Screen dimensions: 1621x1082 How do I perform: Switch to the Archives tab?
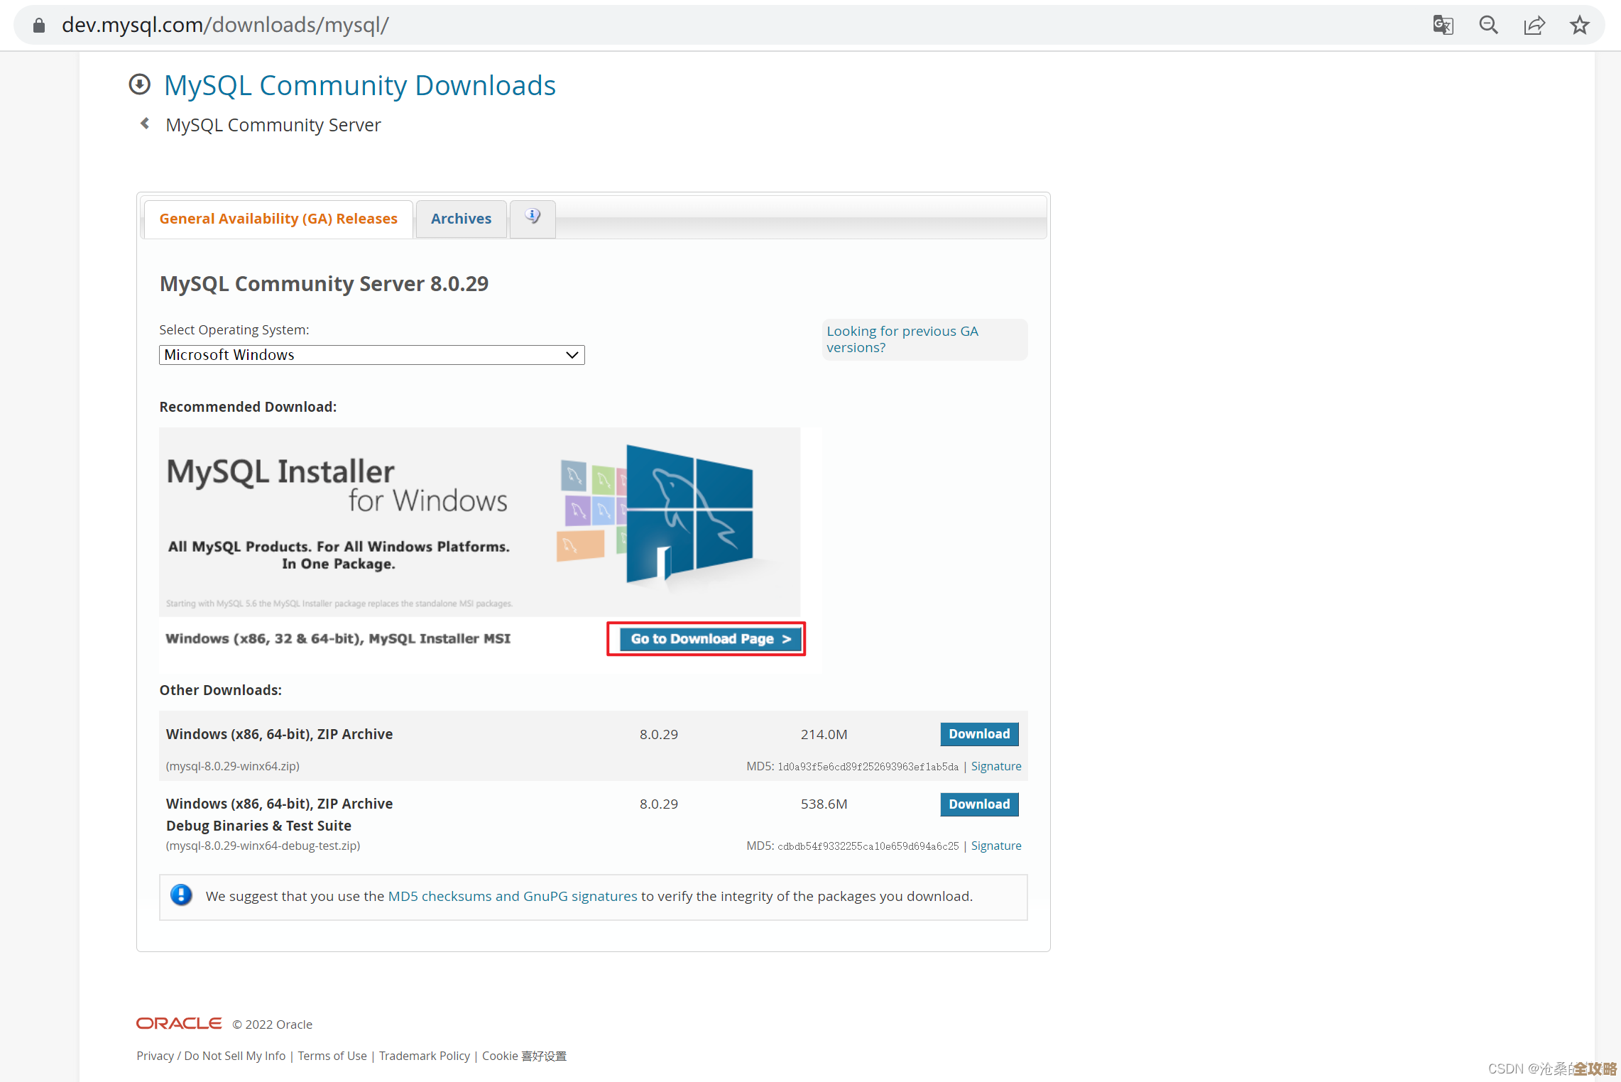pyautogui.click(x=461, y=219)
